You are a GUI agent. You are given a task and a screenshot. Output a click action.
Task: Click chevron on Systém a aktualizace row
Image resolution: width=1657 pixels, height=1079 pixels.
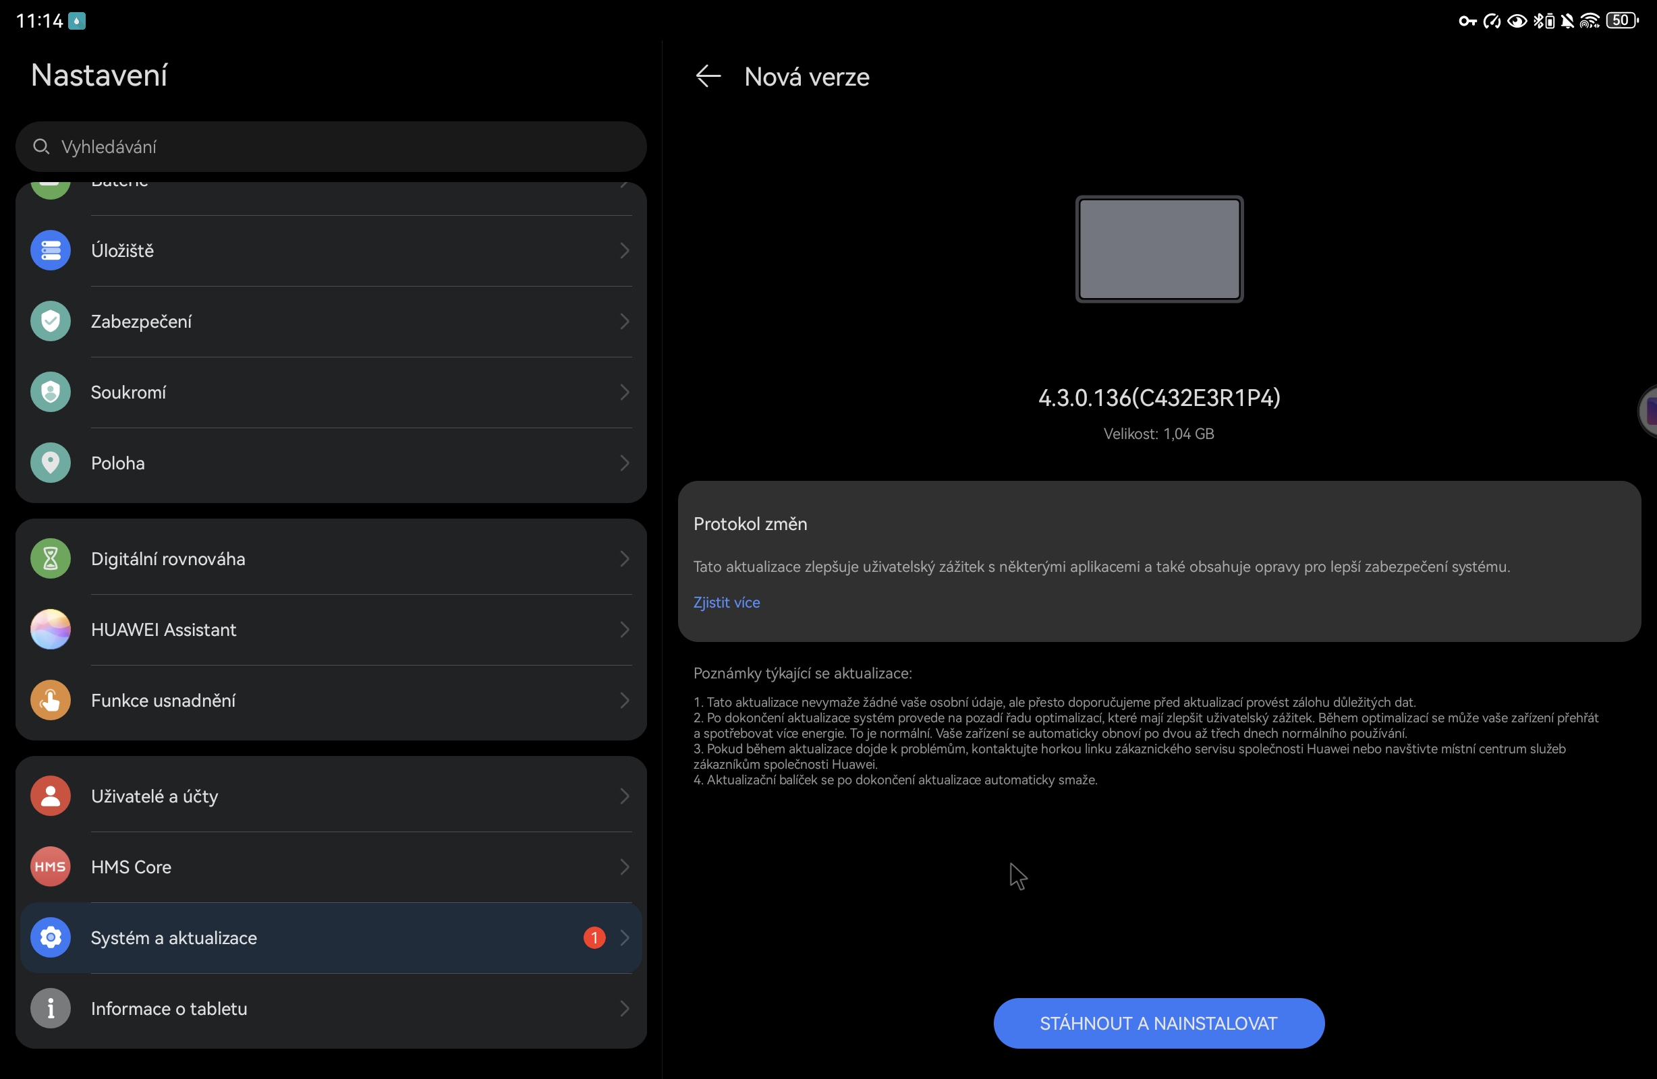[624, 937]
